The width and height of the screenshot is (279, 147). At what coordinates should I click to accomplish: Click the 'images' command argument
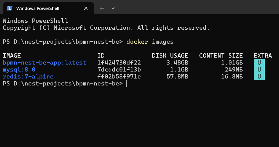coord(163,42)
